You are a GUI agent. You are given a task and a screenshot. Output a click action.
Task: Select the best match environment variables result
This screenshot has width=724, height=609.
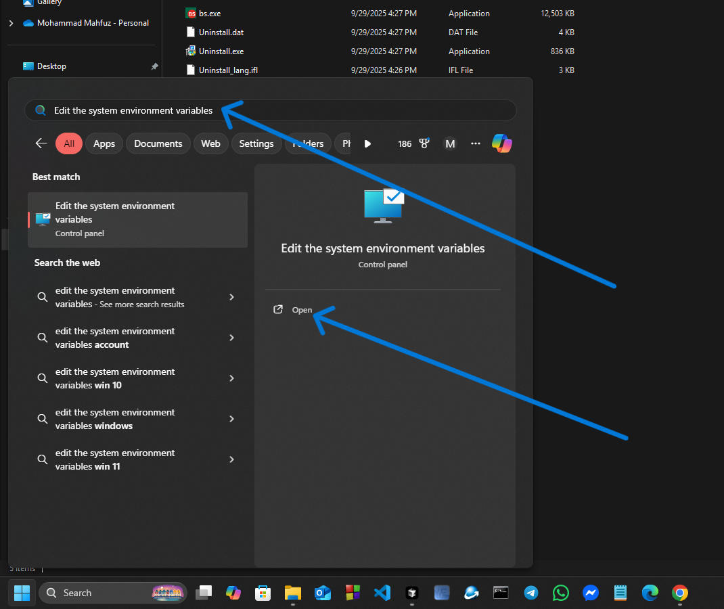pos(137,219)
